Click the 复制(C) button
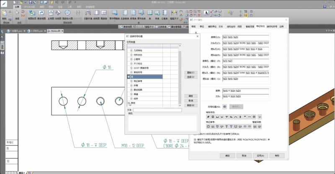This screenshot has height=174, width=335. click(x=191, y=72)
